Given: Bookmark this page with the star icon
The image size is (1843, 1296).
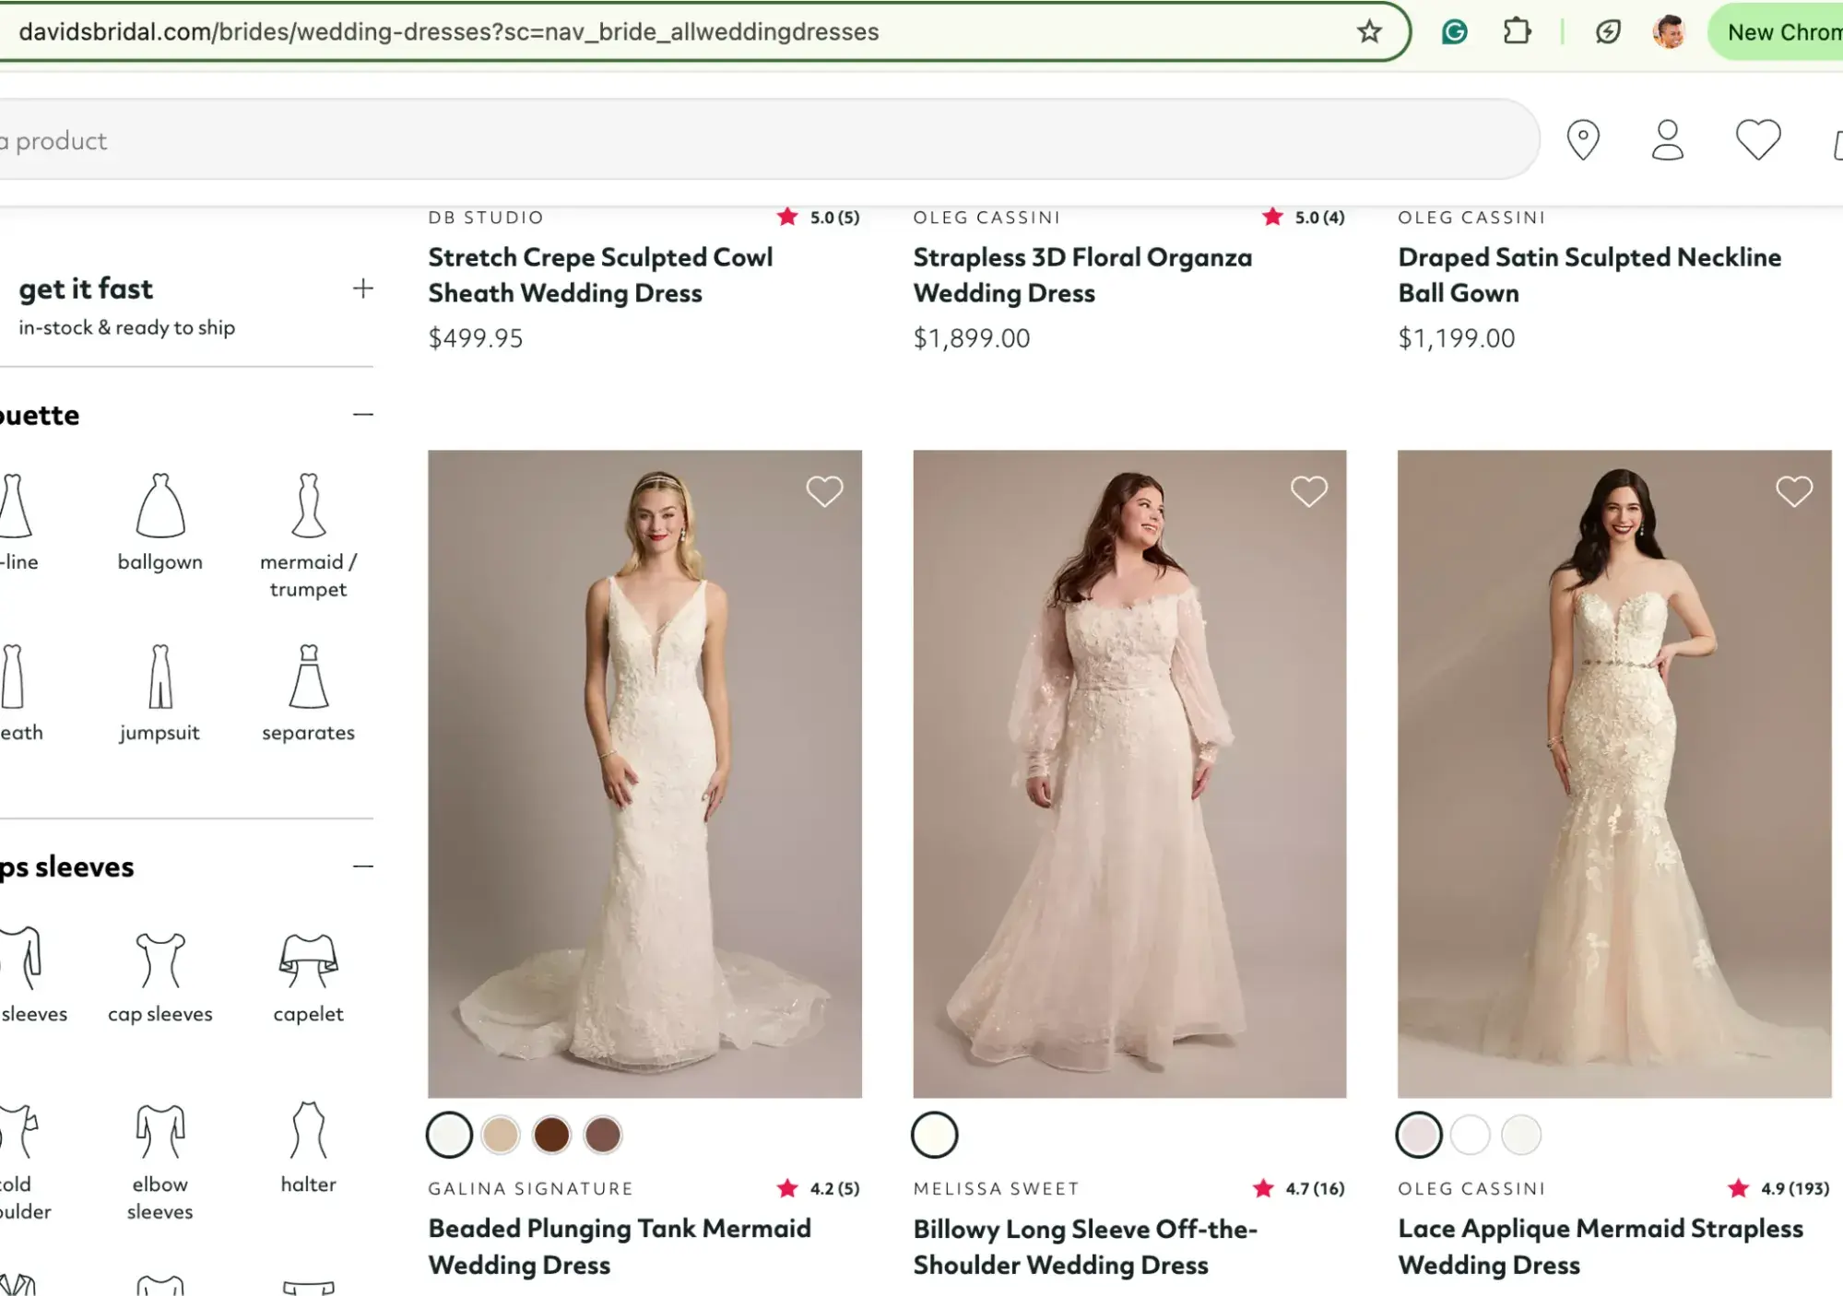Looking at the screenshot, I should pos(1369,32).
